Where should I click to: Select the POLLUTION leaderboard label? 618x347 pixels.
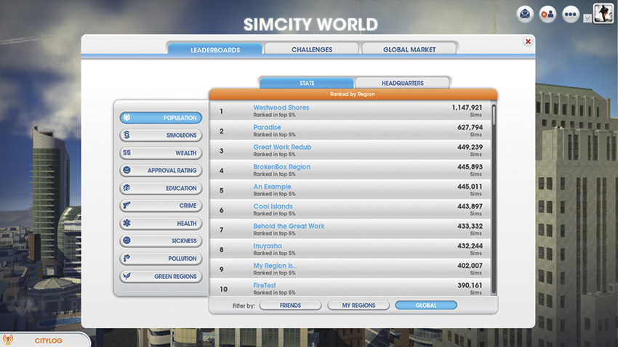pyautogui.click(x=182, y=258)
